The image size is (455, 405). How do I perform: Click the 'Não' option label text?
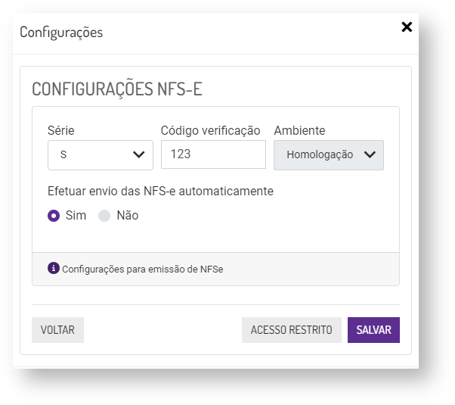(127, 215)
